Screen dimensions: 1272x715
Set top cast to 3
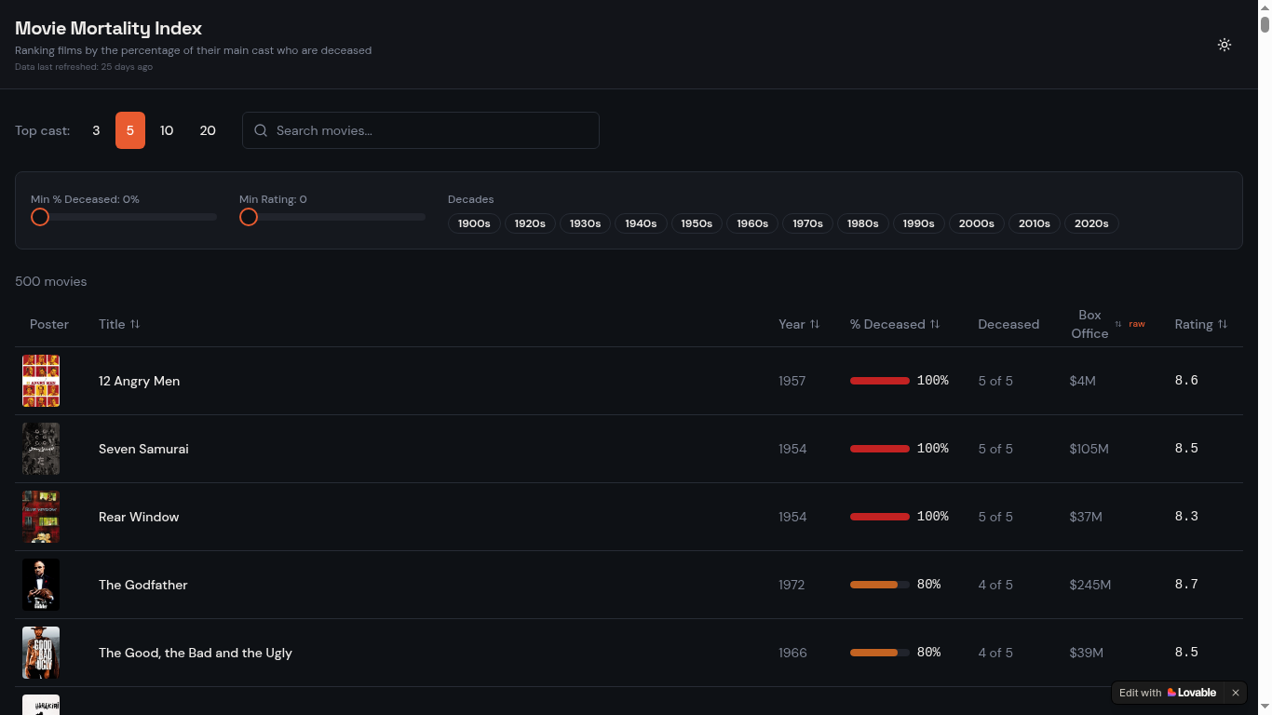[x=96, y=130]
